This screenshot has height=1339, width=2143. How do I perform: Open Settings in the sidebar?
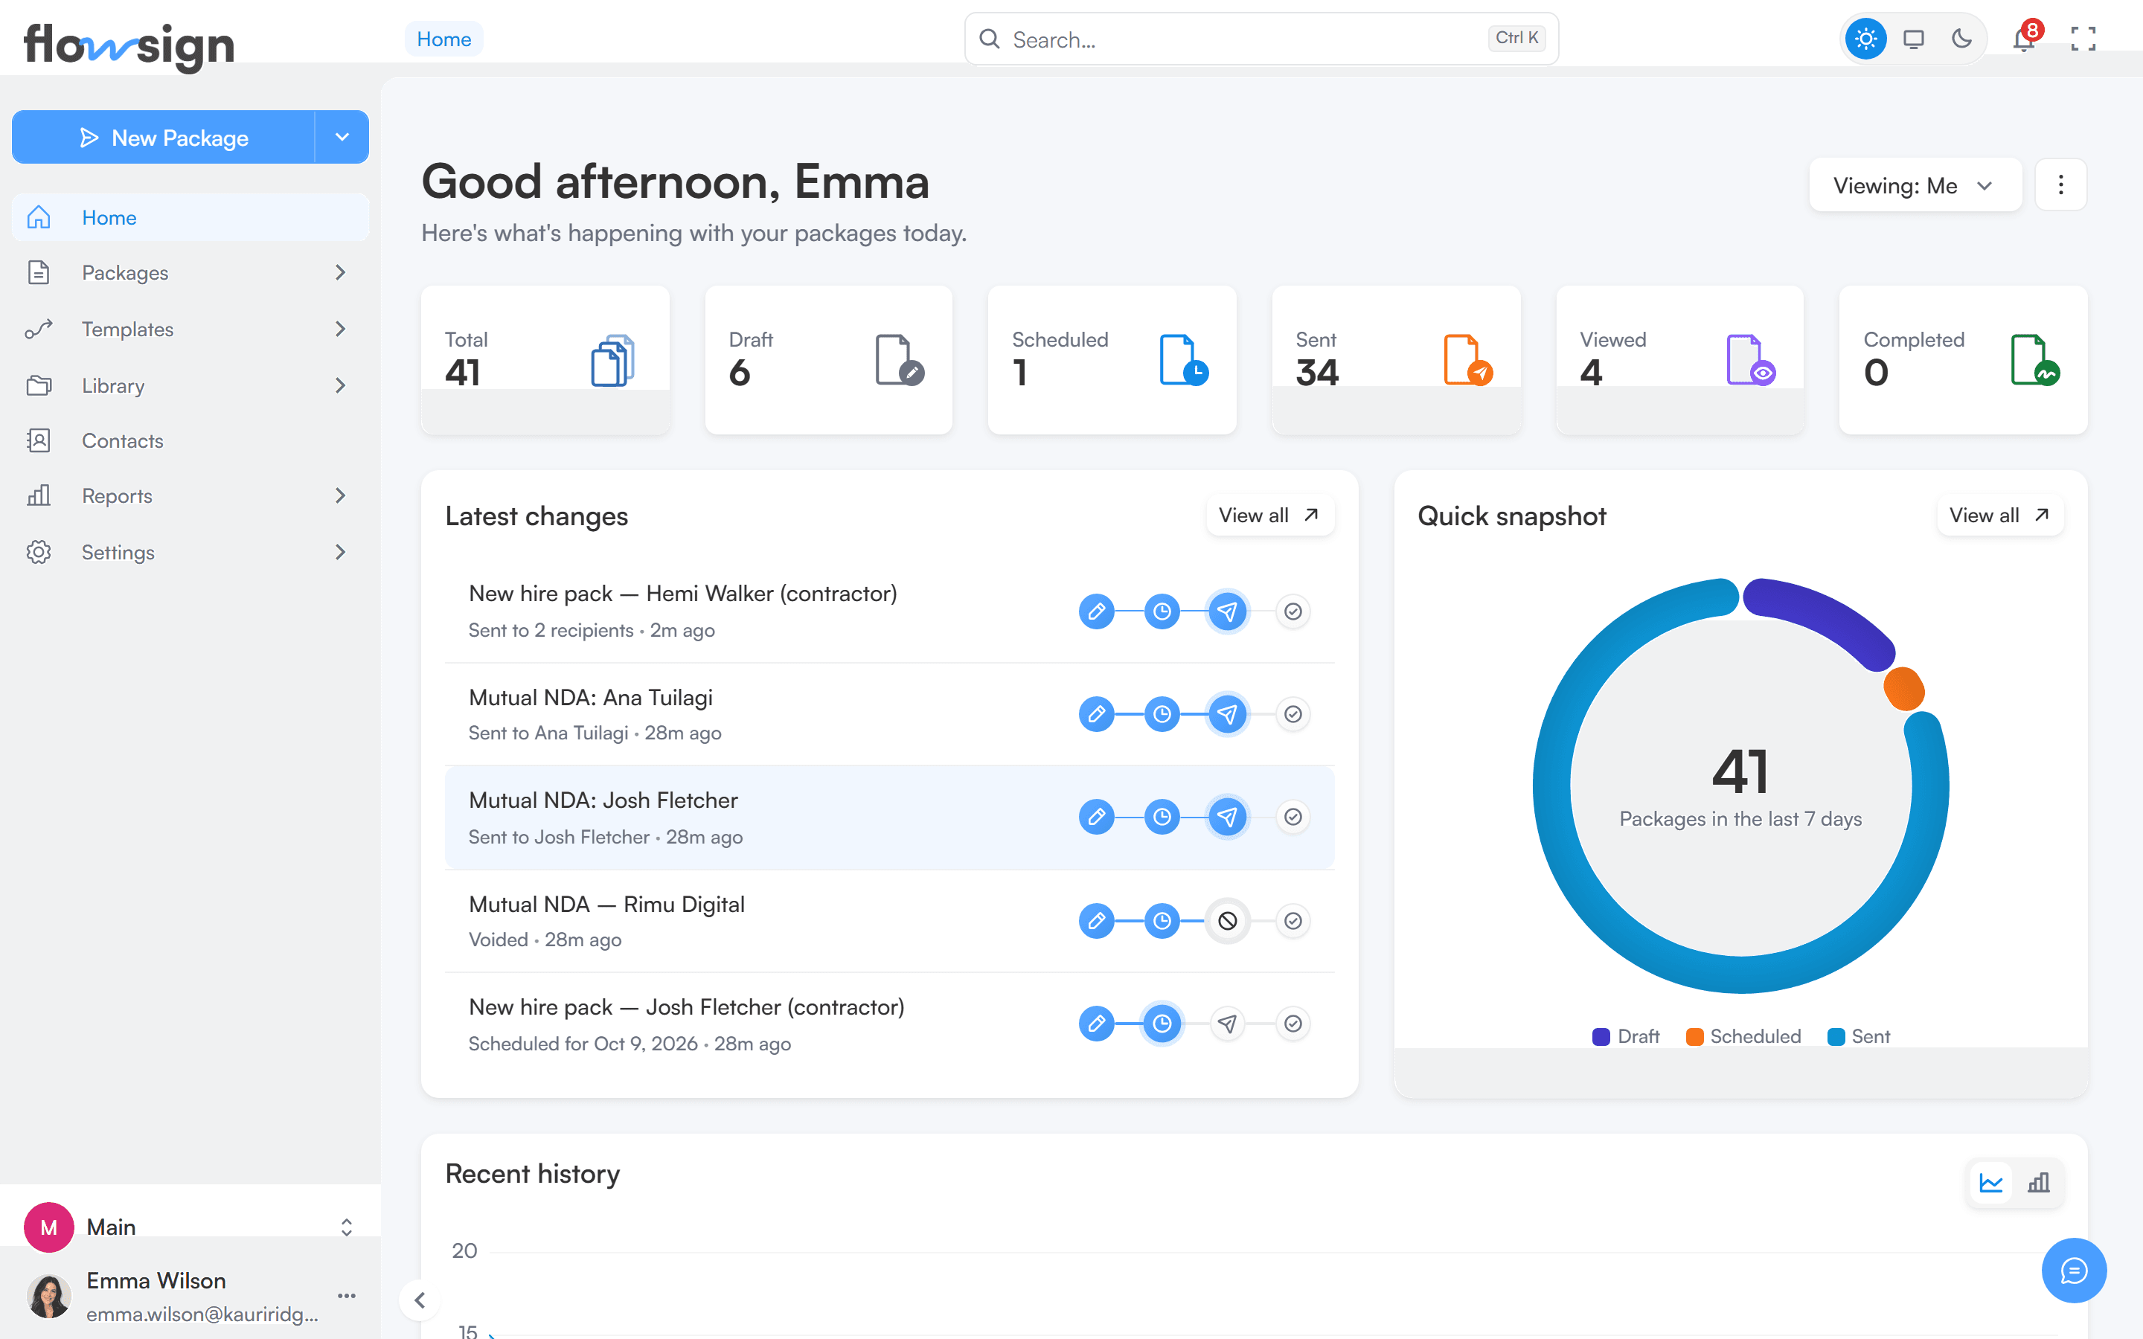pos(190,553)
